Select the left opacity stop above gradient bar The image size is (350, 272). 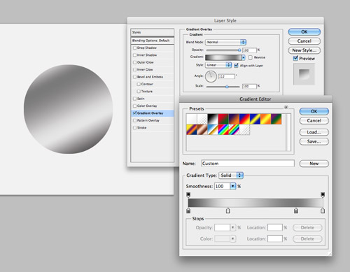pyautogui.click(x=188, y=195)
